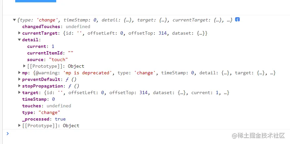Collapse the detail property
This screenshot has width=290, height=144.
point(20,40)
